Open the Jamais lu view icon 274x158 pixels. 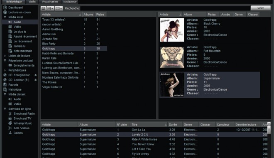point(10,46)
